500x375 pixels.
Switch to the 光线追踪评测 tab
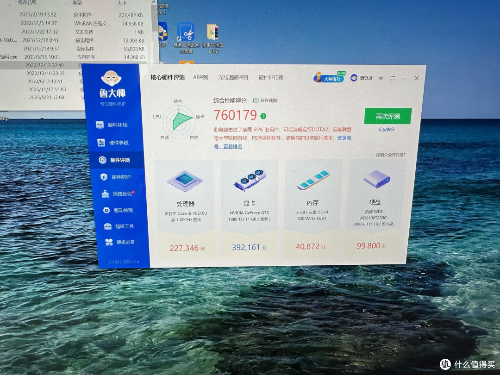click(x=233, y=77)
